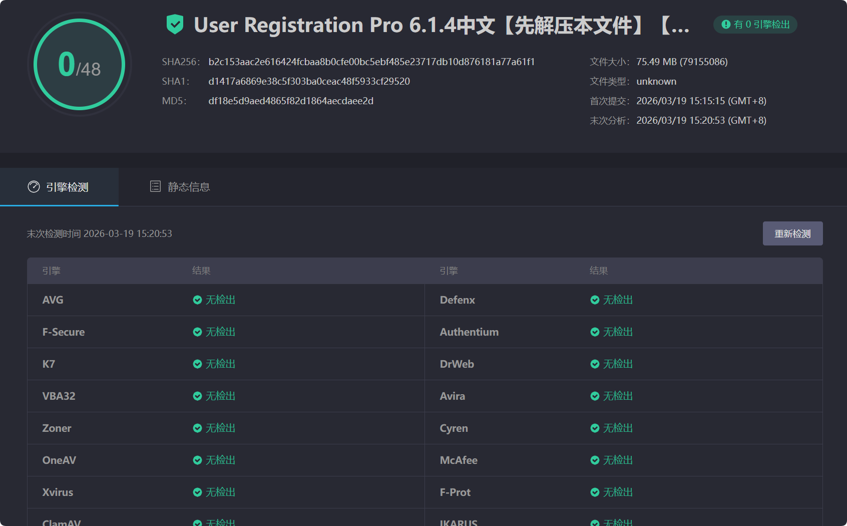Click the green check icon in Defenx row
The image size is (847, 526).
pos(595,300)
